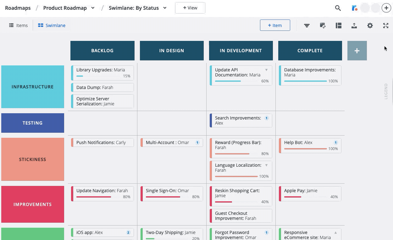Viewport: 393px width, 240px height.
Task: Click the + View button
Action: pos(190,8)
